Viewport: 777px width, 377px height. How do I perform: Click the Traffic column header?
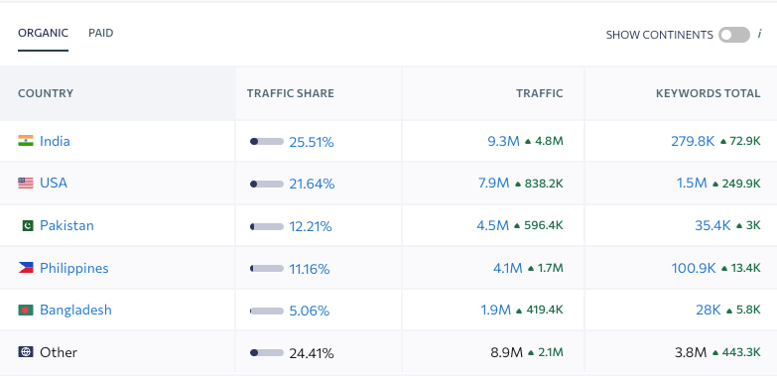(539, 93)
